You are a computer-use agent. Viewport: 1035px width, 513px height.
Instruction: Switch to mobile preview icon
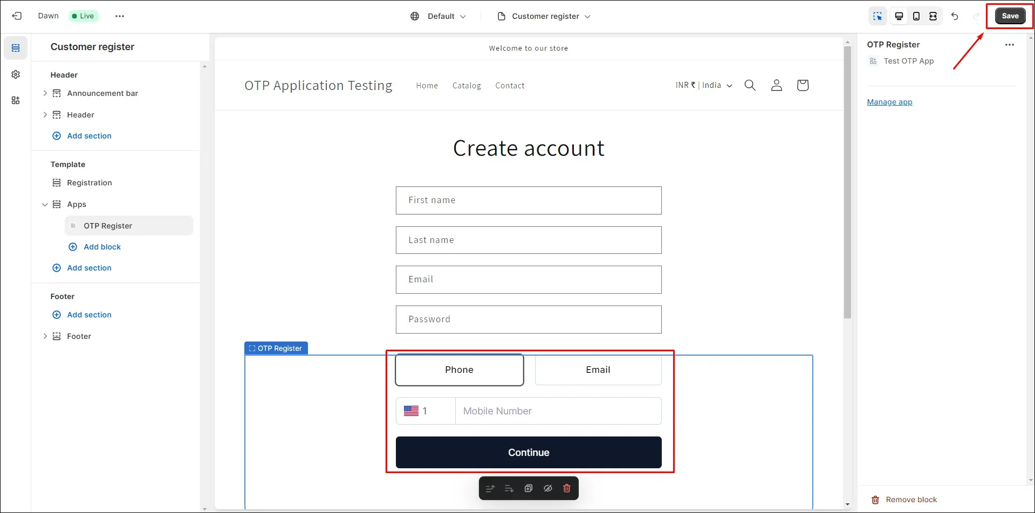click(x=916, y=16)
